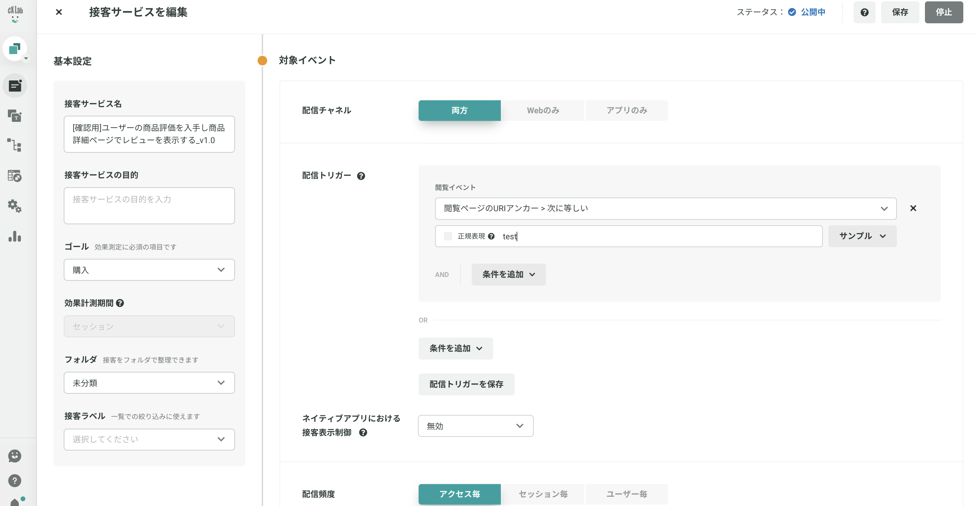
Task: Click the 対象イベント heading
Action: pos(307,60)
